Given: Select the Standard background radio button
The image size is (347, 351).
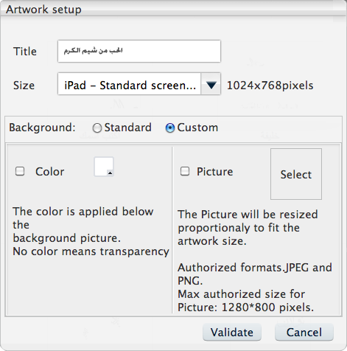Looking at the screenshot, I should coord(97,128).
